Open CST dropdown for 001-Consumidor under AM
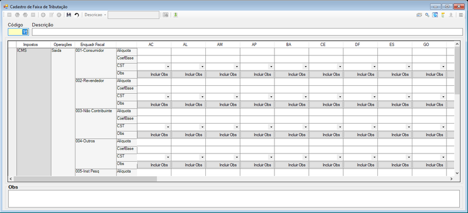Viewport: 468px width, 213px height. pyautogui.click(x=237, y=67)
